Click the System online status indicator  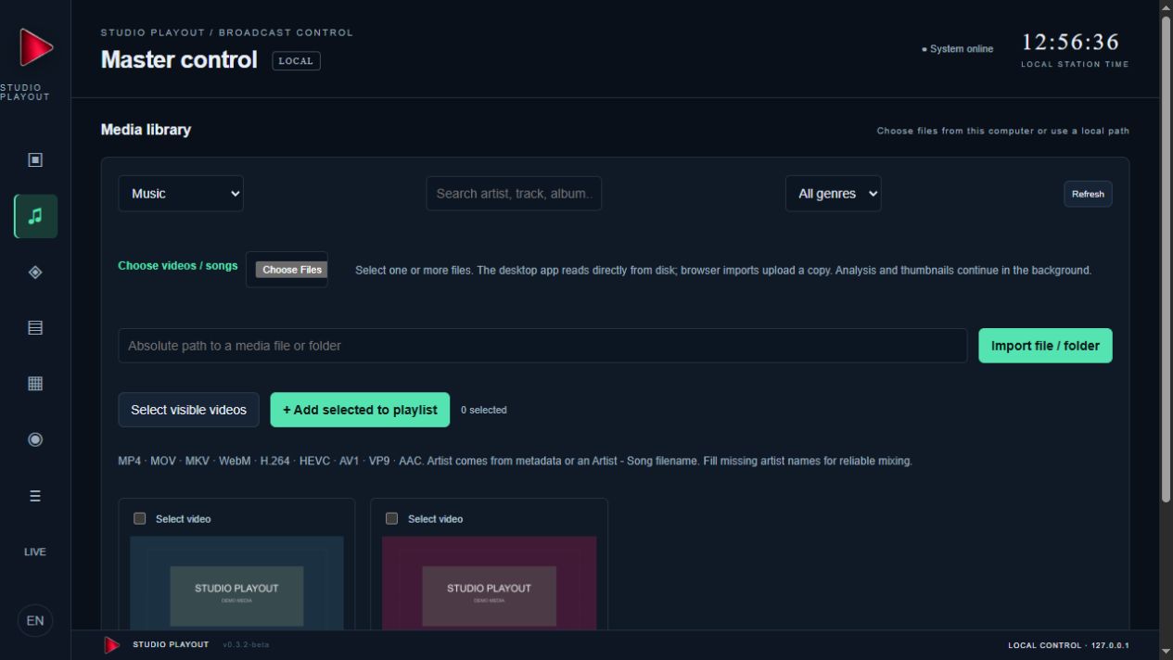pyautogui.click(x=957, y=49)
